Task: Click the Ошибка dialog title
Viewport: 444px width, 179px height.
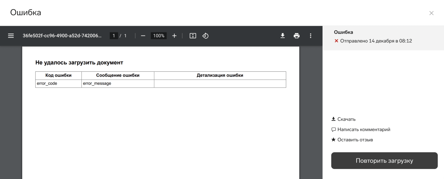Action: [x=26, y=13]
